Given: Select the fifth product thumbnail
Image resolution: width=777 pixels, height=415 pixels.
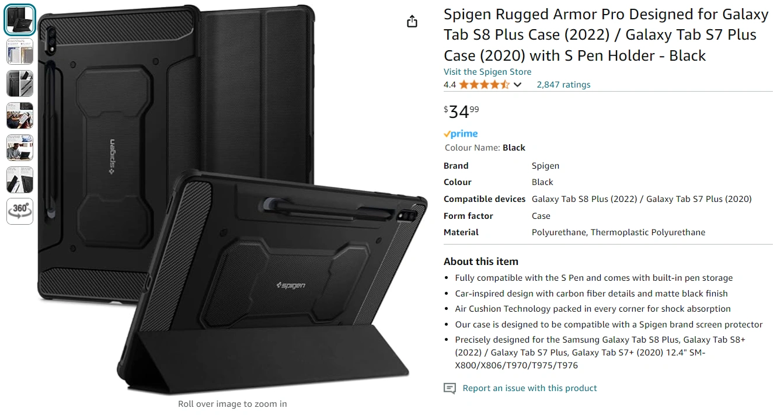Looking at the screenshot, I should click(20, 148).
